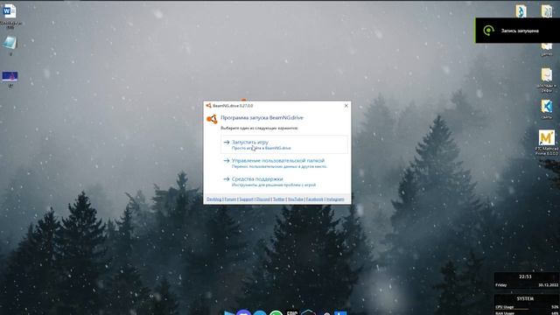
Task: Click the SYSTEM widget header
Action: (525, 298)
